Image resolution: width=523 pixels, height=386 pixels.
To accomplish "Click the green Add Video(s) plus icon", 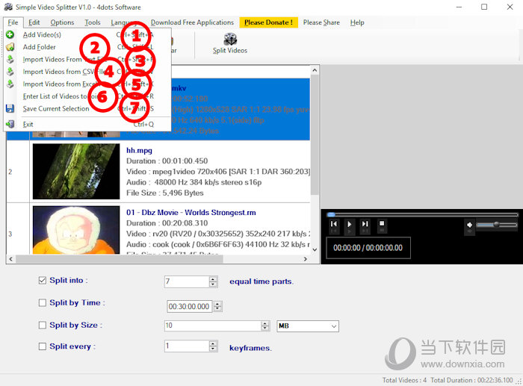I will click(x=10, y=34).
